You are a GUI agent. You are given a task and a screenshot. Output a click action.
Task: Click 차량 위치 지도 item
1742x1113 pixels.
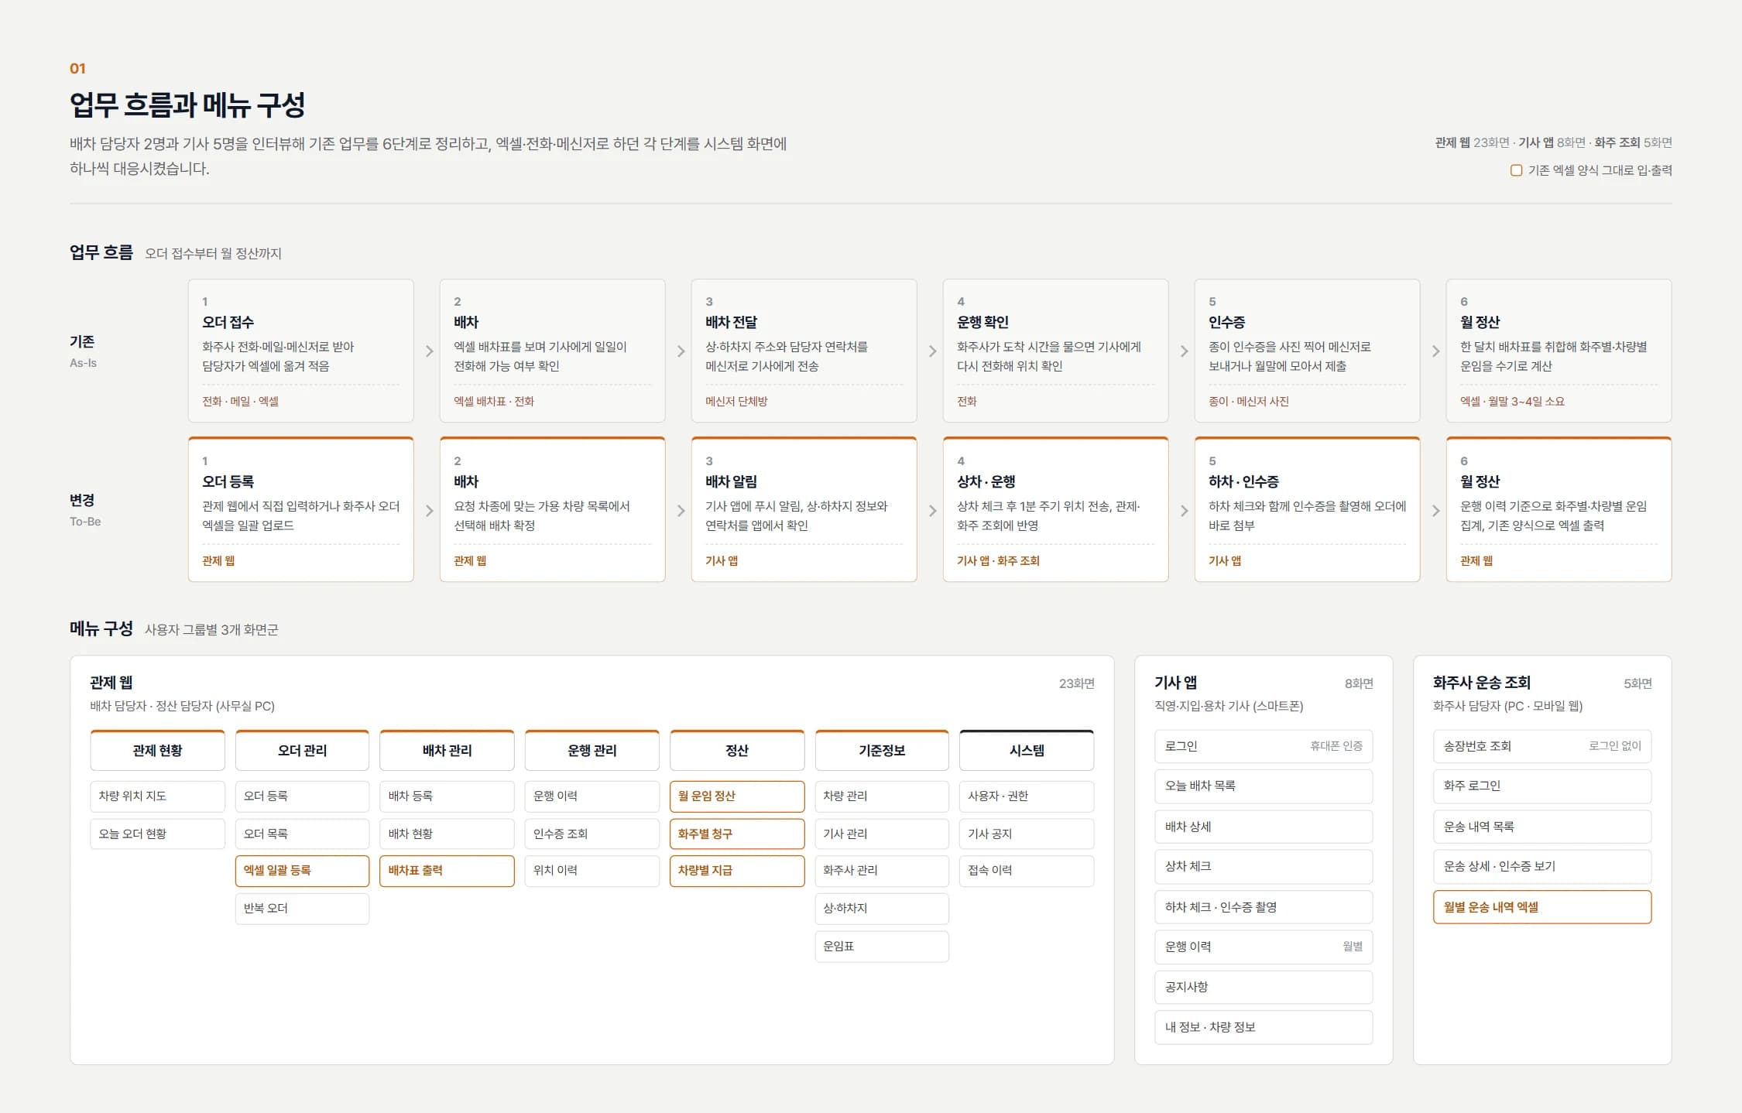click(157, 796)
